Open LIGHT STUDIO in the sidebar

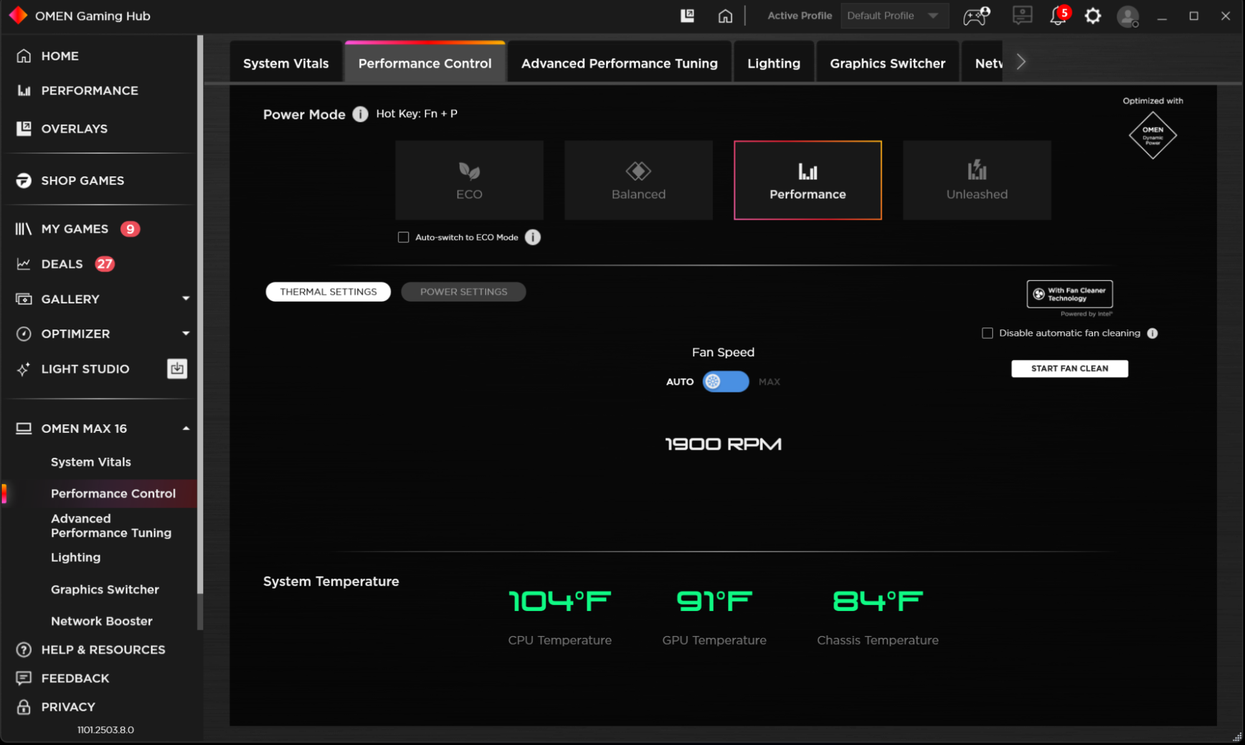pos(85,369)
